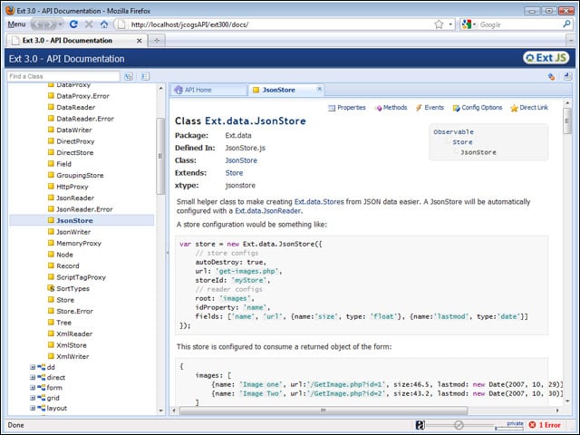Expand the form package node
Image resolution: width=580 pixels, height=435 pixels.
[33, 387]
